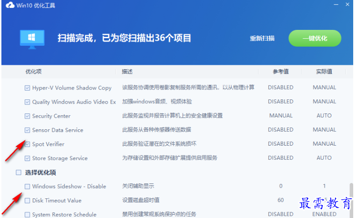Uncheck Security Center checkbox
This screenshot has height=218, width=356.
point(27,116)
